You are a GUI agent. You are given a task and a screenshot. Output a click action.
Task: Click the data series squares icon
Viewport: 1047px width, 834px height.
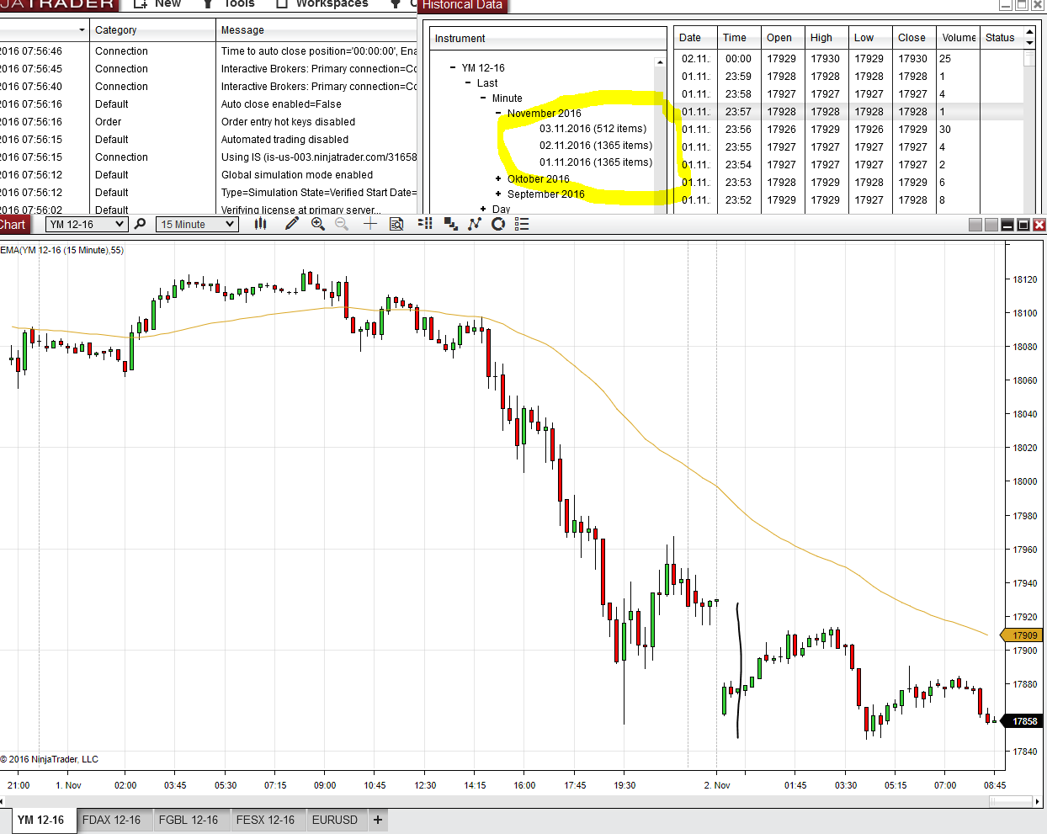(451, 224)
